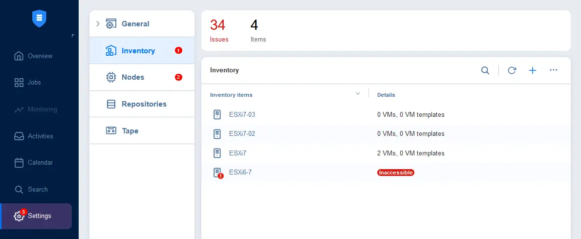Expand the General settings section
The image size is (581, 239).
98,24
